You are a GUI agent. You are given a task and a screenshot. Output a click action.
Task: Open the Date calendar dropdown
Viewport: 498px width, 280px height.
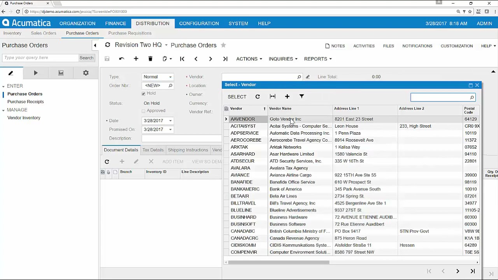pos(170,121)
